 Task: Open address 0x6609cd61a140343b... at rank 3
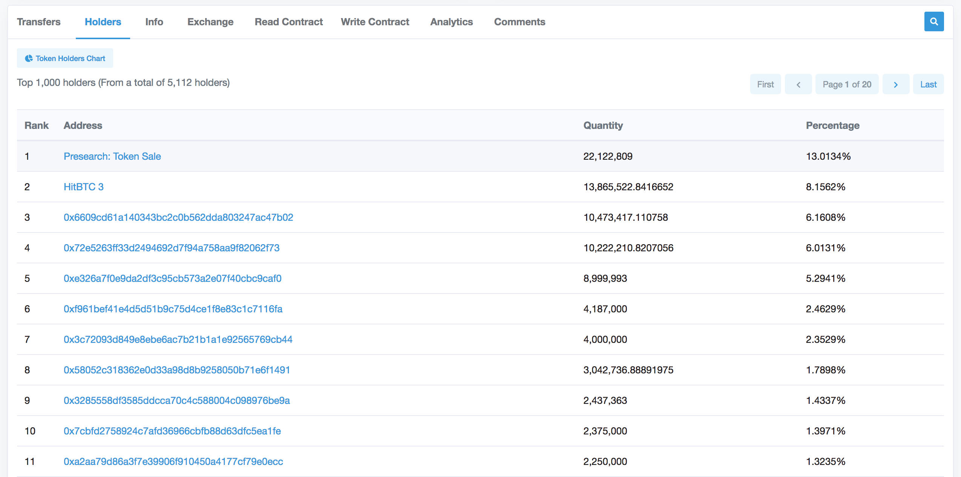point(178,217)
